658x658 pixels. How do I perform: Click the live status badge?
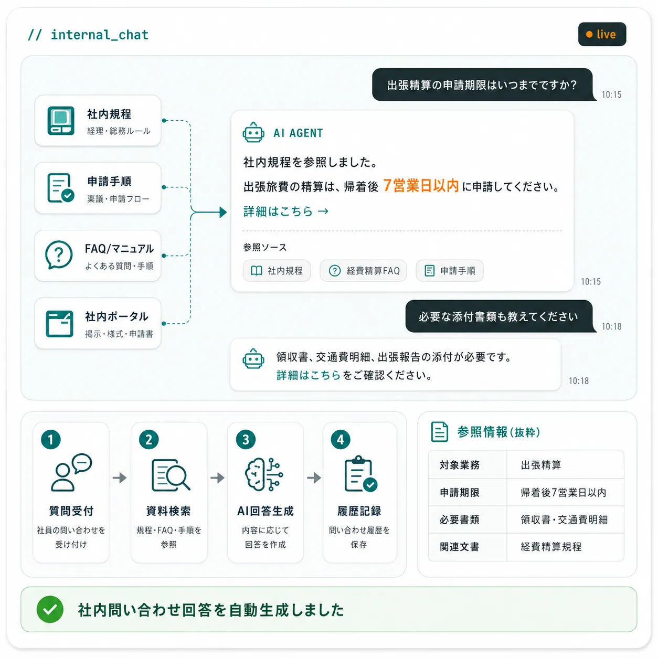602,34
